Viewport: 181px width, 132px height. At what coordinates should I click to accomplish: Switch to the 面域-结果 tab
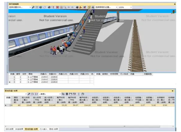coord(54,129)
